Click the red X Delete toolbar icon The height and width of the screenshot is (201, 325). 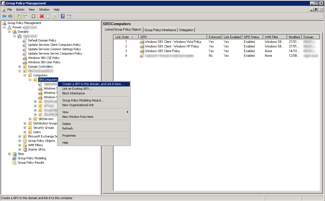[x=42, y=16]
